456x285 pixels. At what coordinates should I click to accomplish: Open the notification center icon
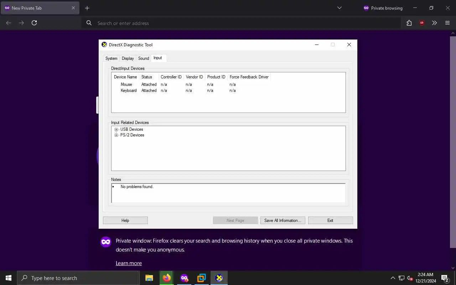(x=445, y=278)
